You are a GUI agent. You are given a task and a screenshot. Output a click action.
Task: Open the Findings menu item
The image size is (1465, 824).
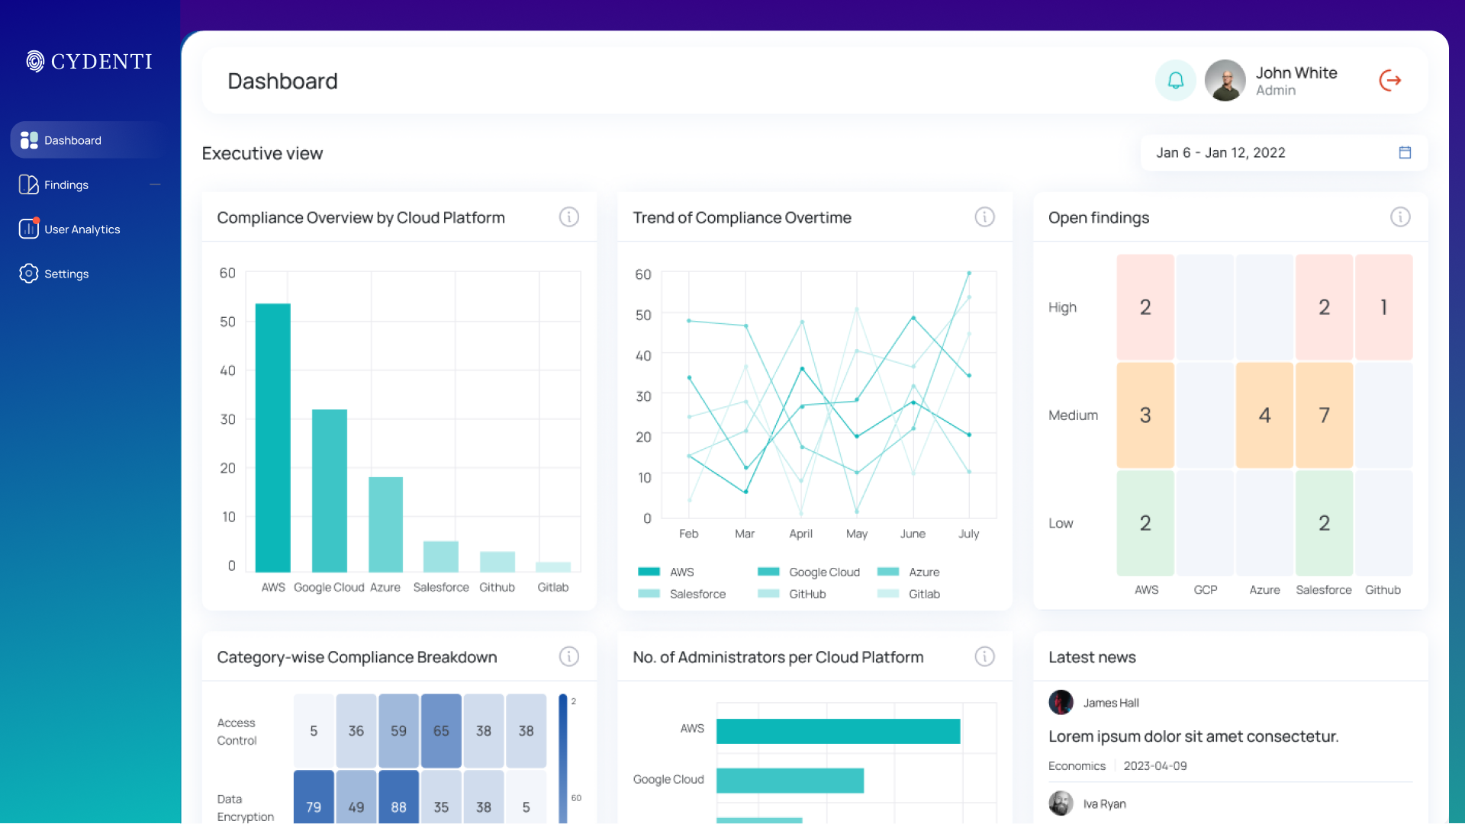[90, 184]
